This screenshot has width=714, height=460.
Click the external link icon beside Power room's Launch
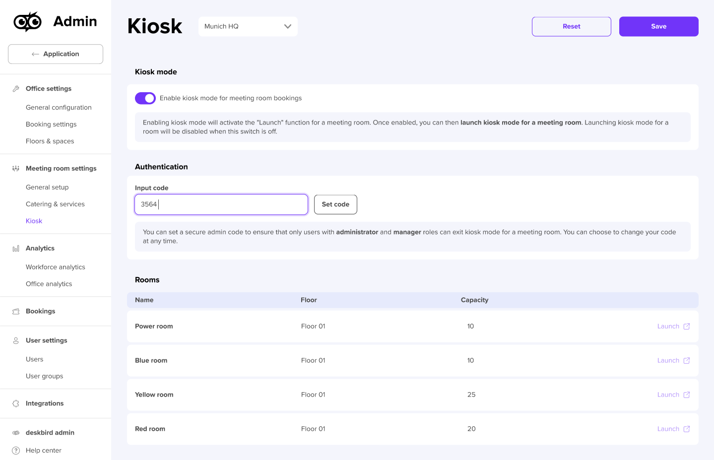(x=687, y=326)
